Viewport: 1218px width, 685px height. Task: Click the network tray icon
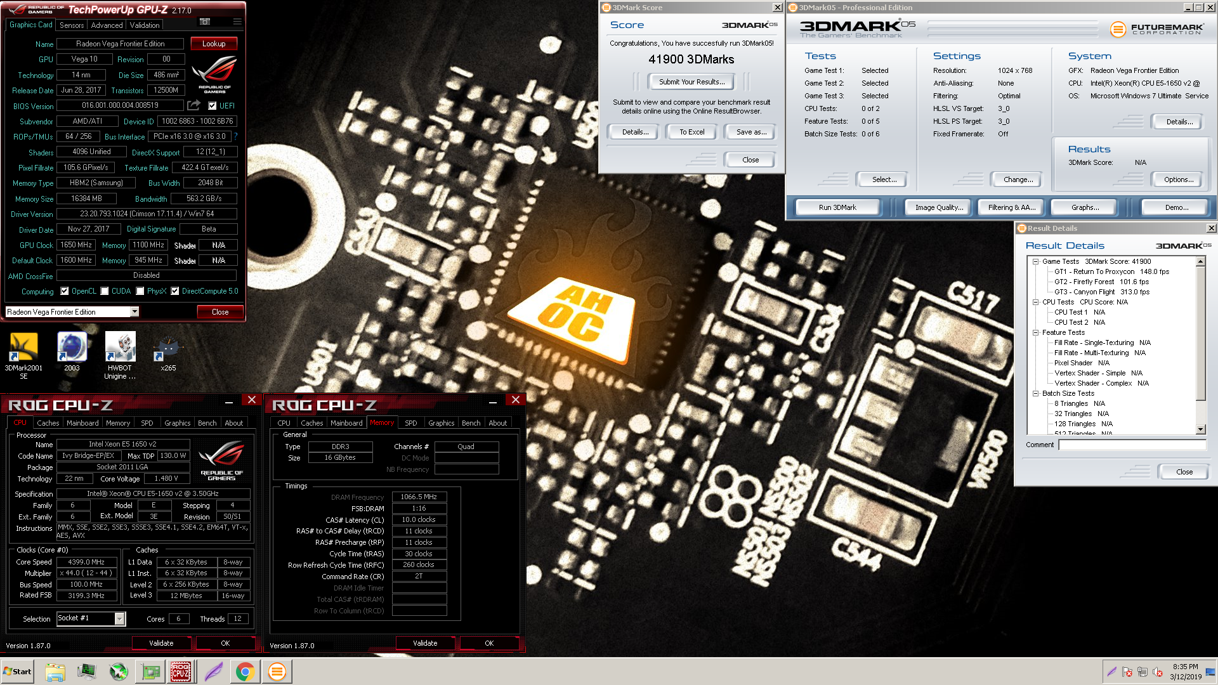coord(1143,672)
